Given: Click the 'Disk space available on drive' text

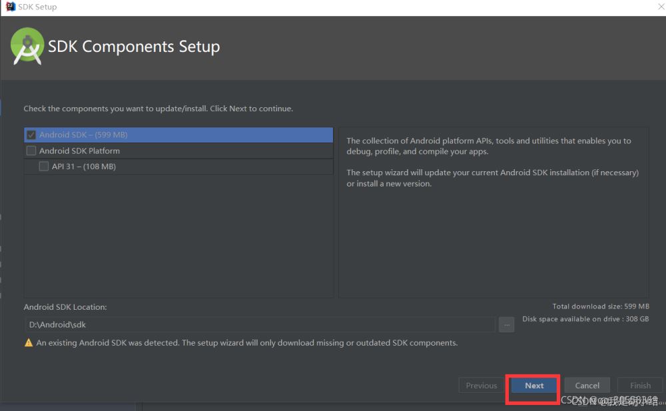Looking at the screenshot, I should pos(585,319).
